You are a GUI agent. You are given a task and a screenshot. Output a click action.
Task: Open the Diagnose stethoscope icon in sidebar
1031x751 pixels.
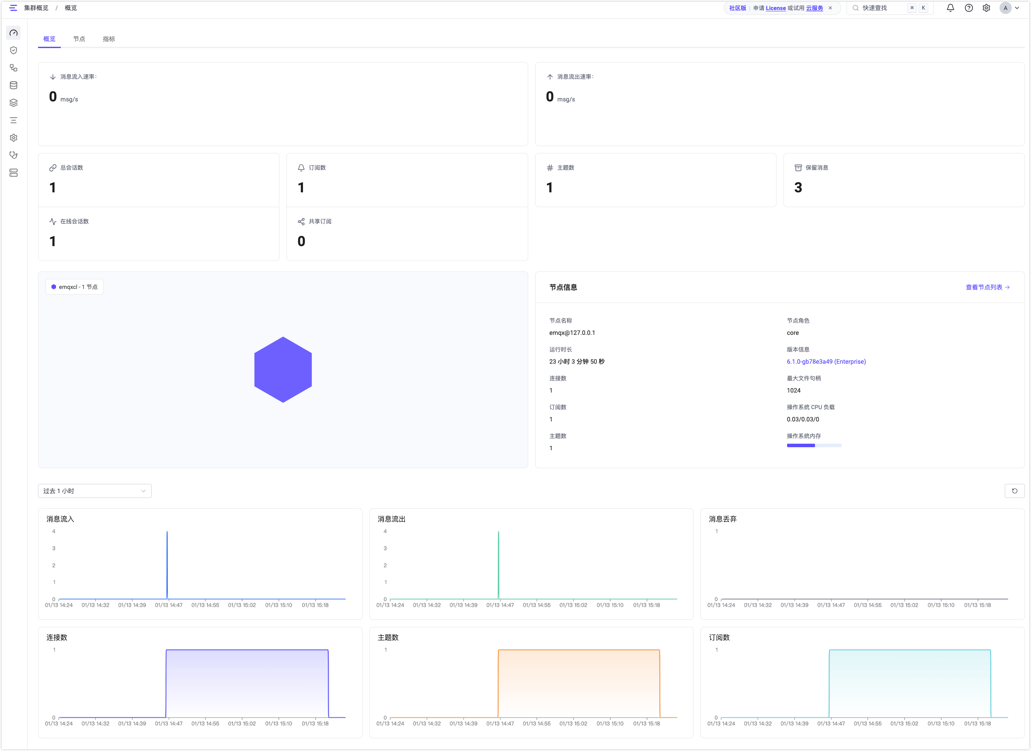tap(13, 155)
